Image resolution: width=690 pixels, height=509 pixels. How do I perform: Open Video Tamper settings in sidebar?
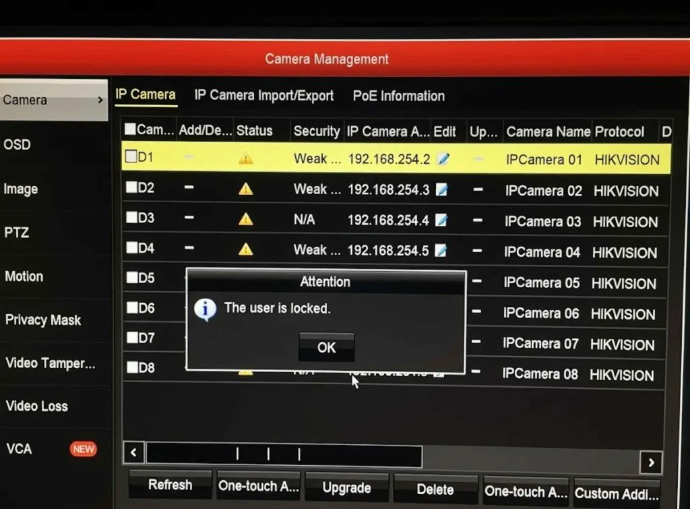click(51, 363)
